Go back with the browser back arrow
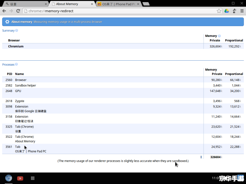246x184 pixels. click(4, 11)
